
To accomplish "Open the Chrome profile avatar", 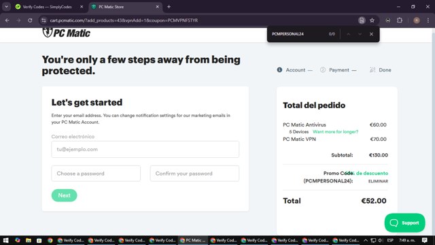I will click(x=417, y=20).
